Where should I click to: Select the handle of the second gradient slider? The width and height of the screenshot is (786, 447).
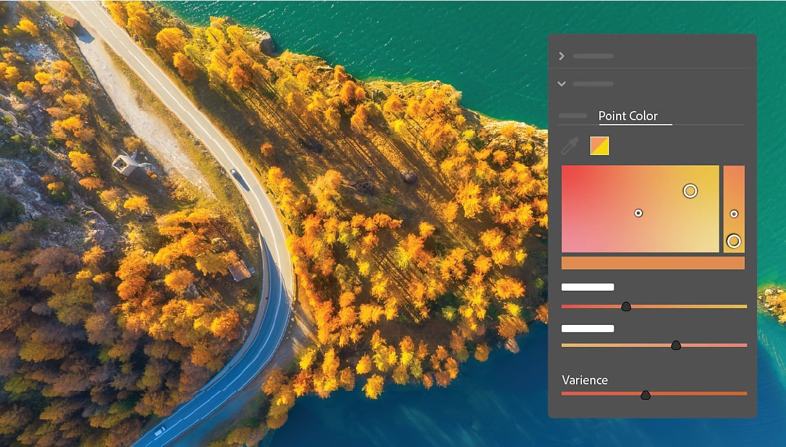click(676, 345)
